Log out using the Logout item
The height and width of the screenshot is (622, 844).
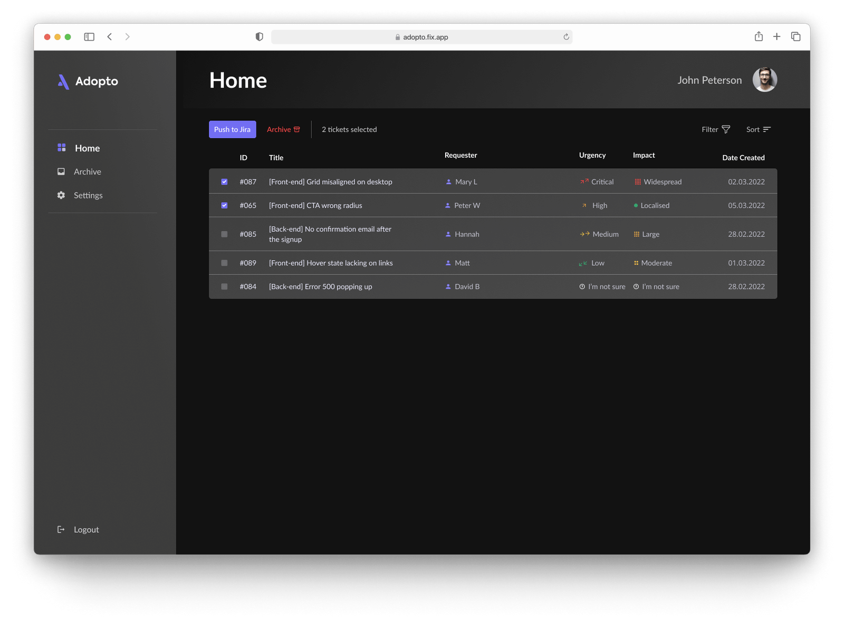tap(78, 529)
